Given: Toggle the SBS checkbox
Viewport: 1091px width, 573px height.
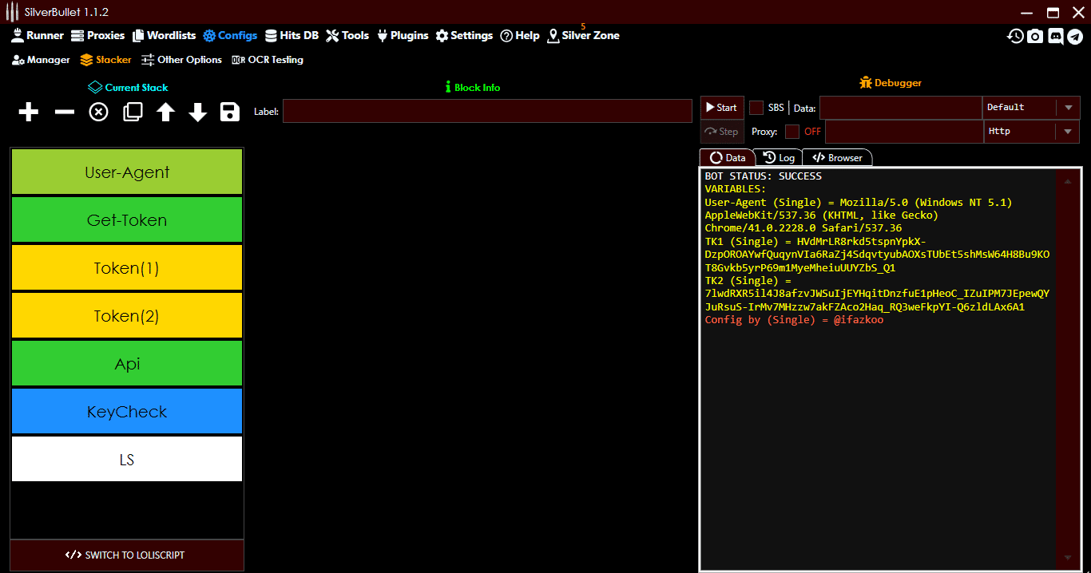Looking at the screenshot, I should 756,108.
